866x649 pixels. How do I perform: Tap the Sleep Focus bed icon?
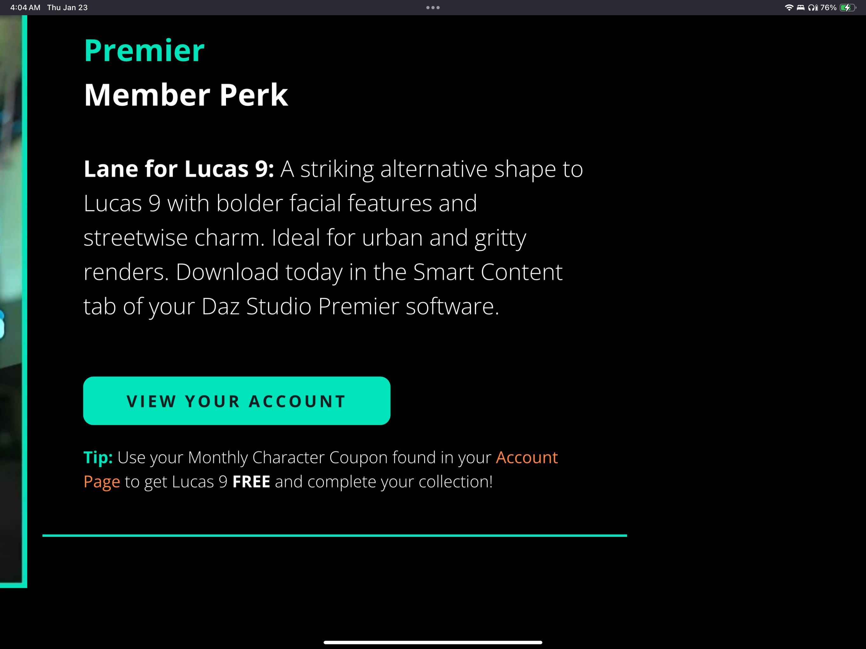801,7
